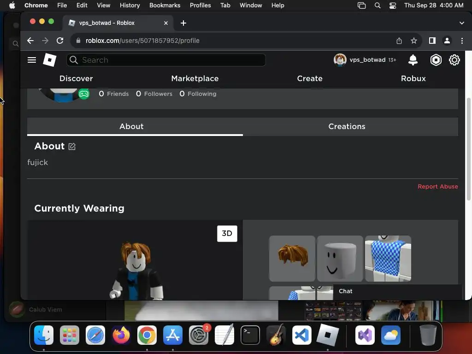Open System Settings from the Dock
The image size is (472, 354).
(x=199, y=335)
